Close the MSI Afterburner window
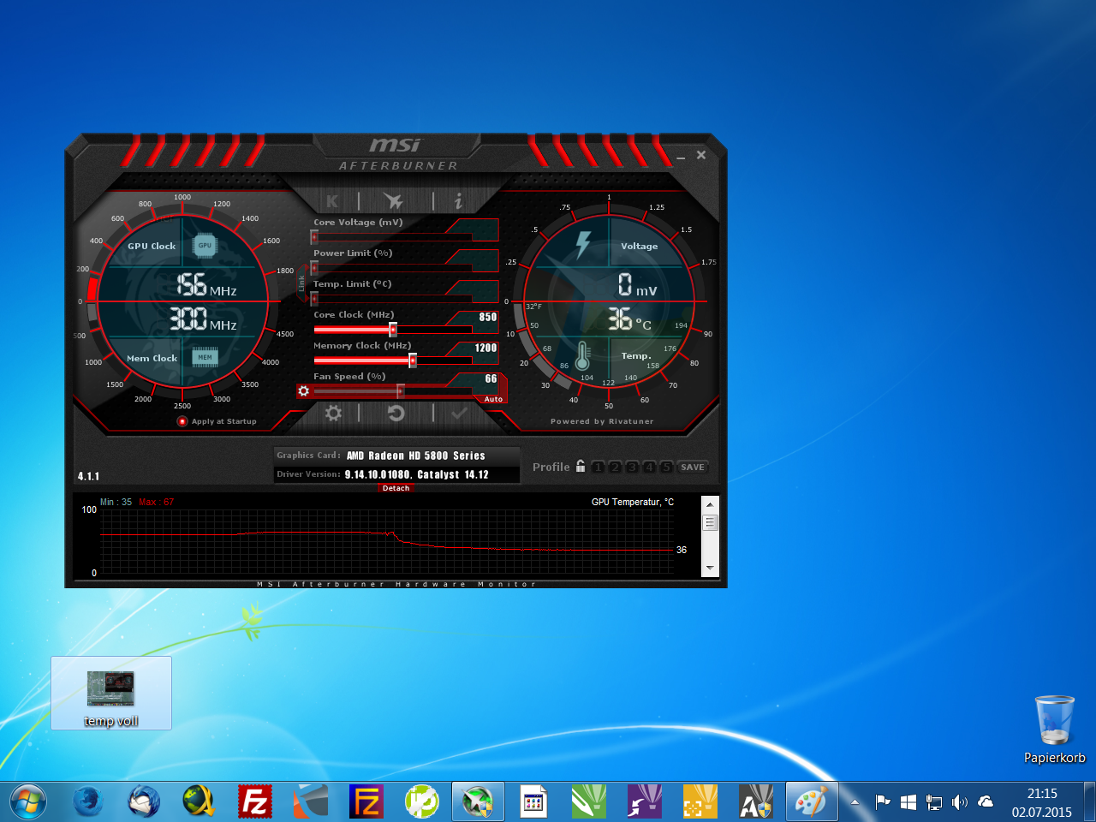Viewport: 1096px width, 822px height. [x=701, y=155]
